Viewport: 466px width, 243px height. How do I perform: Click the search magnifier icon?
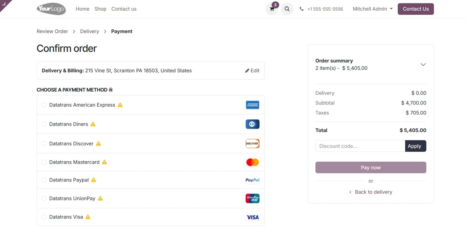click(x=287, y=9)
